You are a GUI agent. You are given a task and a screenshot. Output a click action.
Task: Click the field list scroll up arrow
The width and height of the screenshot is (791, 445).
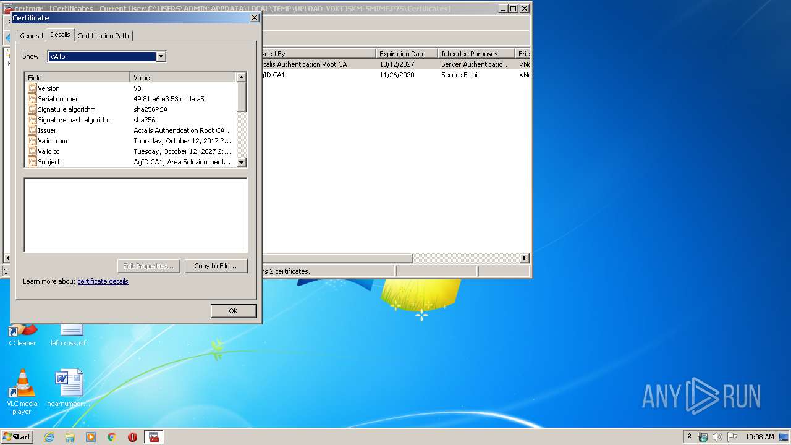[242, 78]
